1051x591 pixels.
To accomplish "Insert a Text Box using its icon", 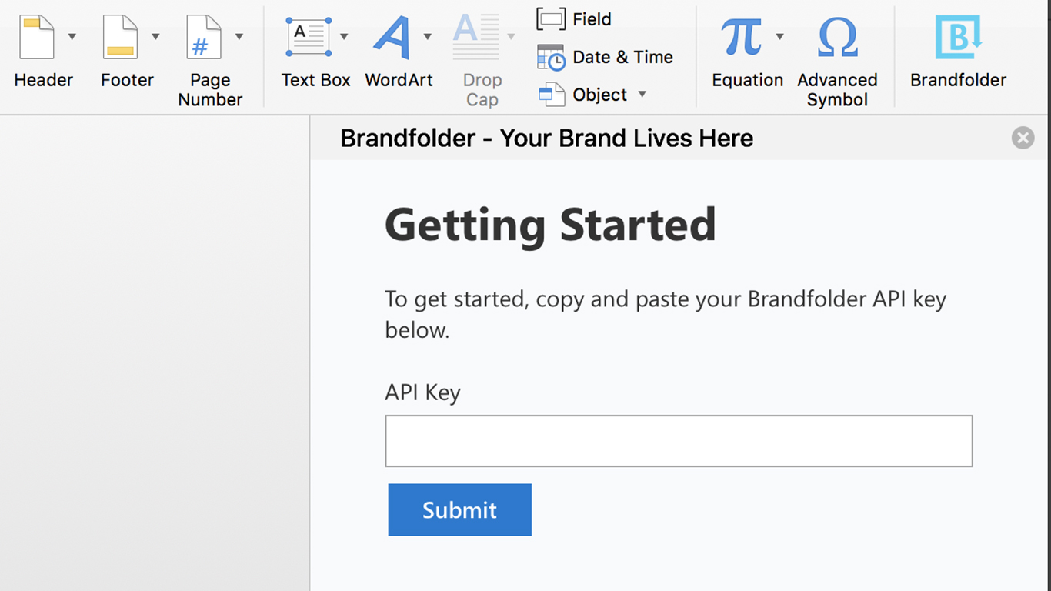I will (309, 37).
